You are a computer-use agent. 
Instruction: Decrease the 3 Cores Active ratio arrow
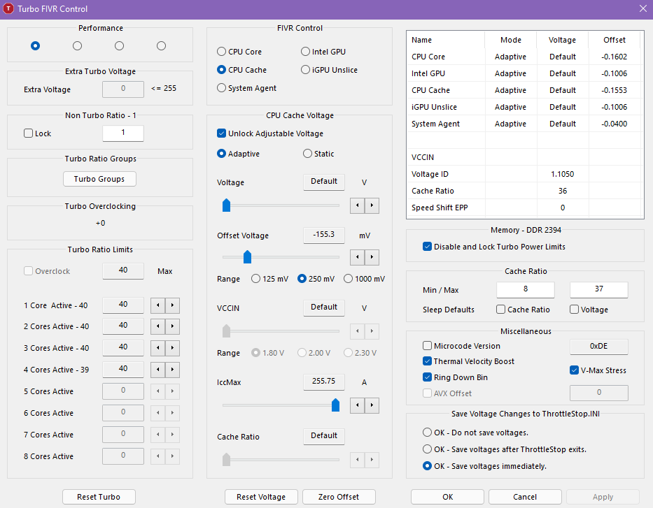(158, 349)
